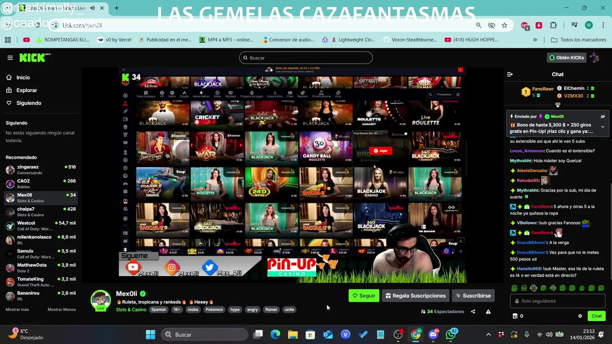Viewport: 612px width, 344px height.
Task: Click the share stream icon
Action: (473, 312)
